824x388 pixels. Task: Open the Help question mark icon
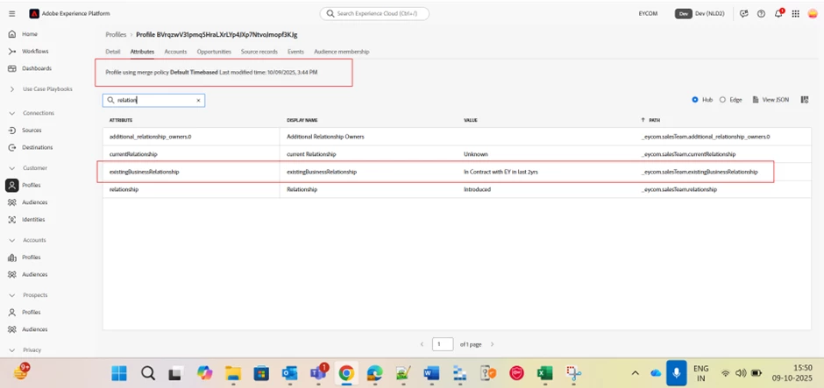click(x=761, y=14)
